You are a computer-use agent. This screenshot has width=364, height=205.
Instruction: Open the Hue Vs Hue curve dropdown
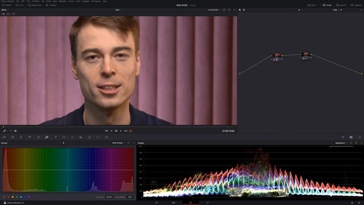[x=118, y=143]
